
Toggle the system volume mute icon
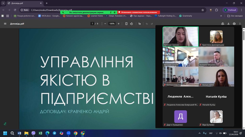220,133
